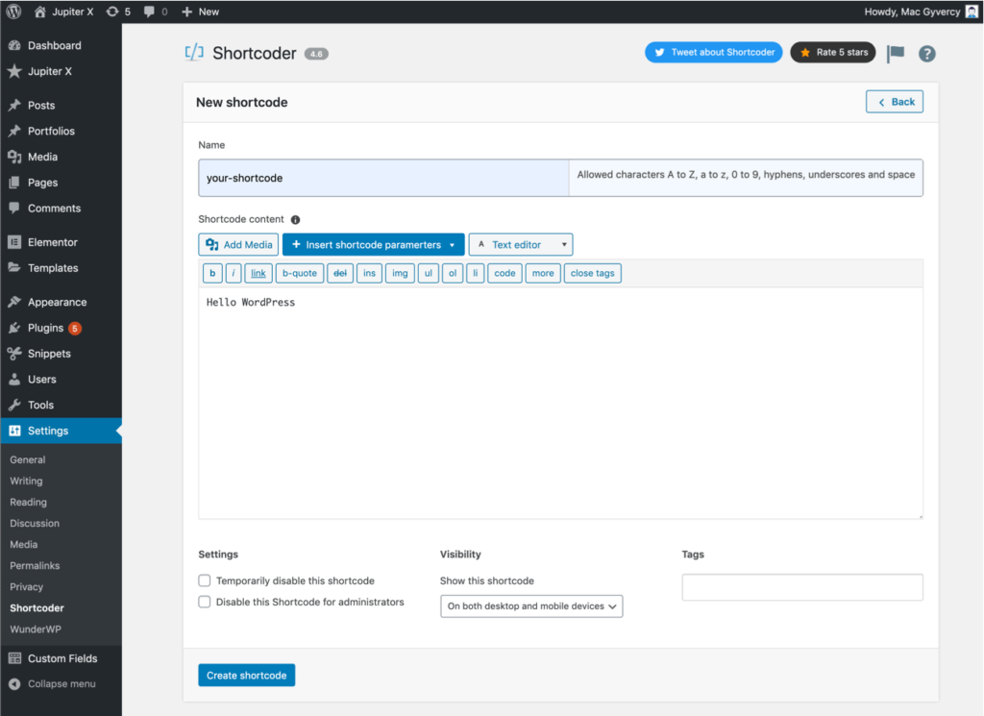Open the Text editor mode selector
The width and height of the screenshot is (984, 716).
pos(520,244)
